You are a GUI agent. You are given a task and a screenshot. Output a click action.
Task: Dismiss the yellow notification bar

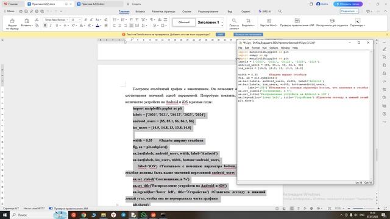[387, 35]
